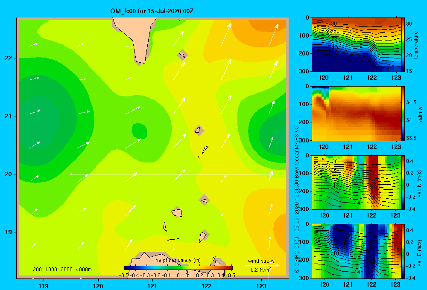The height and width of the screenshot is (290, 427).
Task: Click the salinity vertical color bar
Action: pos(403,113)
